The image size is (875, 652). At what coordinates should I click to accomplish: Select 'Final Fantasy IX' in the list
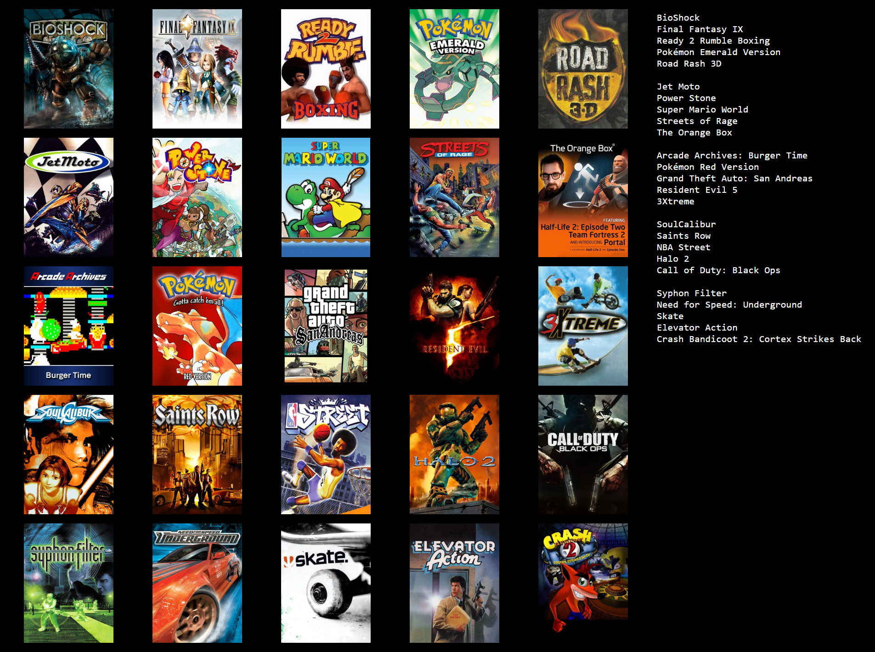tap(700, 29)
